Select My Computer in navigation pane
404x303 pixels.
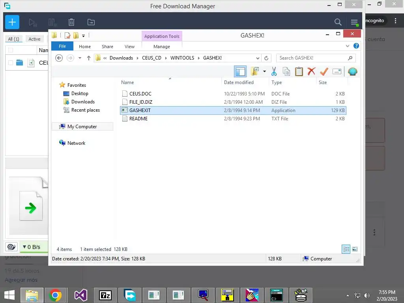(82, 127)
